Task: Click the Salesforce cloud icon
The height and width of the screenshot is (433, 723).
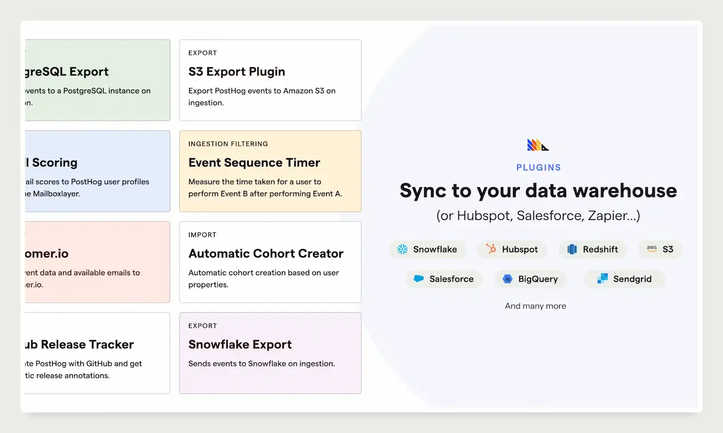Action: click(x=418, y=279)
